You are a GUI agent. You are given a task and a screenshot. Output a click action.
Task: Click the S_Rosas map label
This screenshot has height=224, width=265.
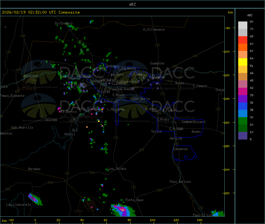[x=118, y=95]
